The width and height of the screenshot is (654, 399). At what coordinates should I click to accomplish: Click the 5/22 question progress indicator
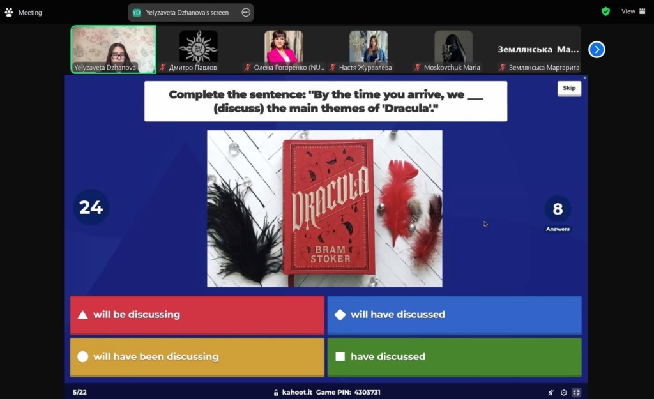[80, 393]
